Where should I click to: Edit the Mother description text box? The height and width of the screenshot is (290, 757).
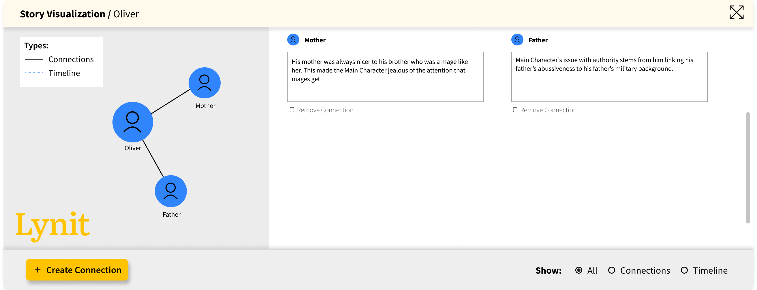click(385, 77)
